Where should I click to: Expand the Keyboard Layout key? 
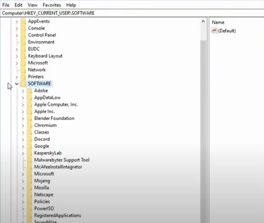coord(17,56)
